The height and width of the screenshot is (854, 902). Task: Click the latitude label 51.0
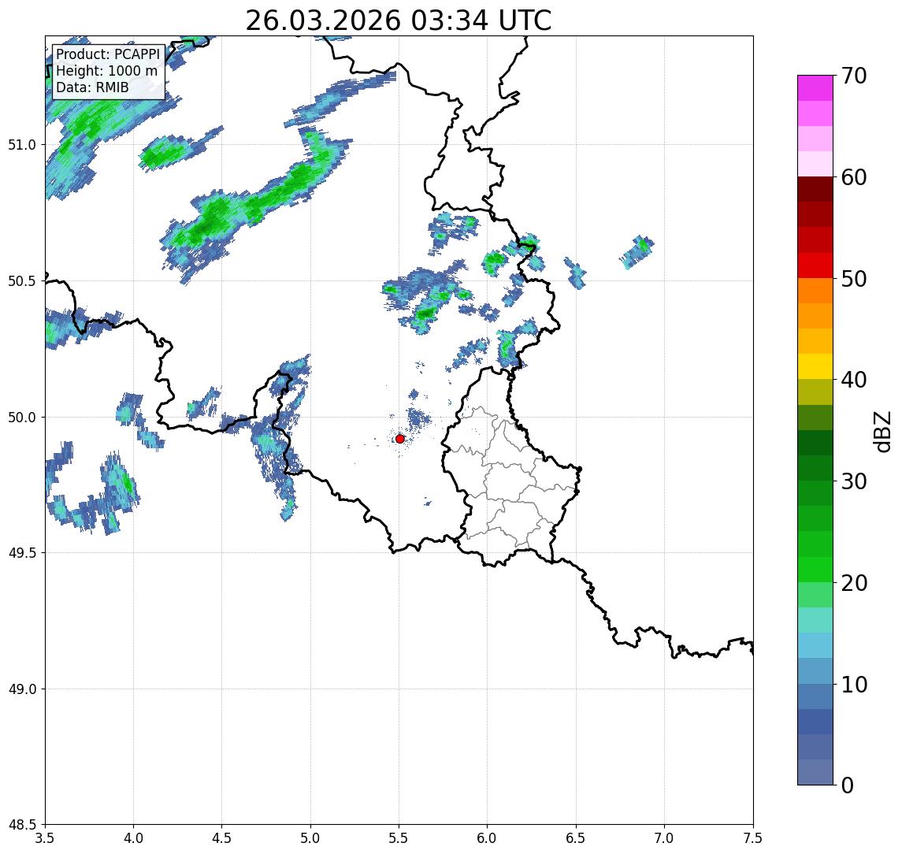click(x=22, y=144)
